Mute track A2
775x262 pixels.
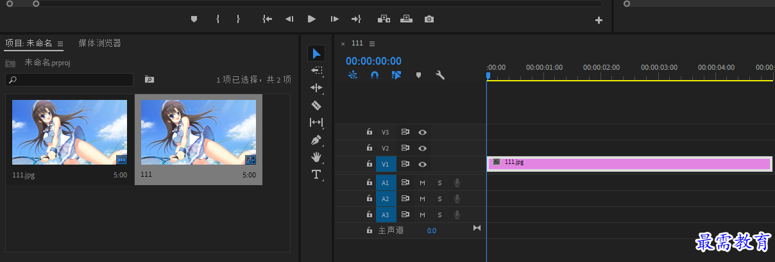tap(422, 199)
